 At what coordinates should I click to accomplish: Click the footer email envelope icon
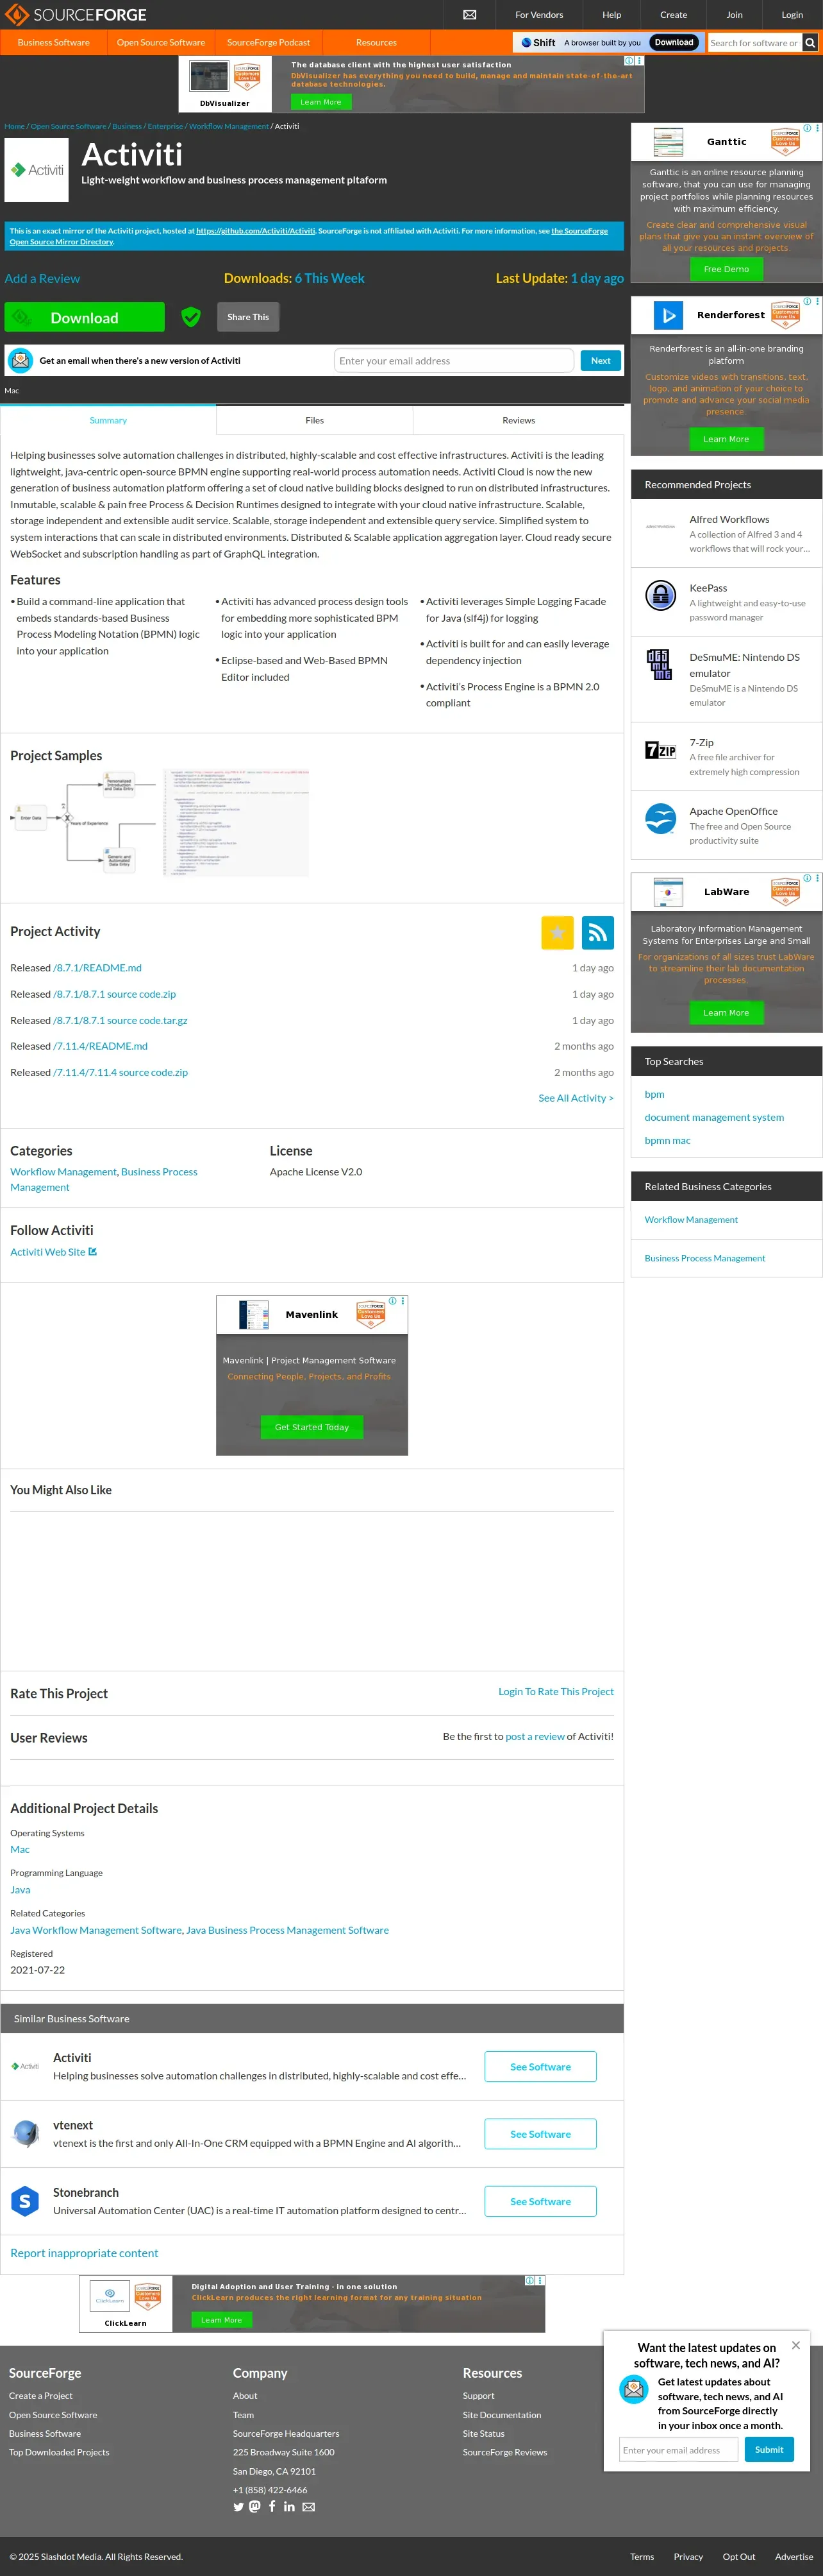click(309, 2507)
